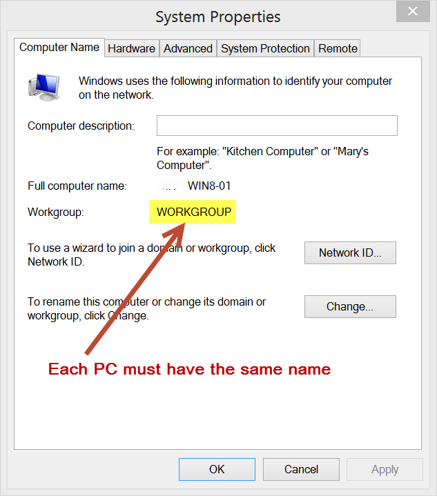The image size is (437, 496).
Task: Click the Computer description text field
Action: coord(277,126)
